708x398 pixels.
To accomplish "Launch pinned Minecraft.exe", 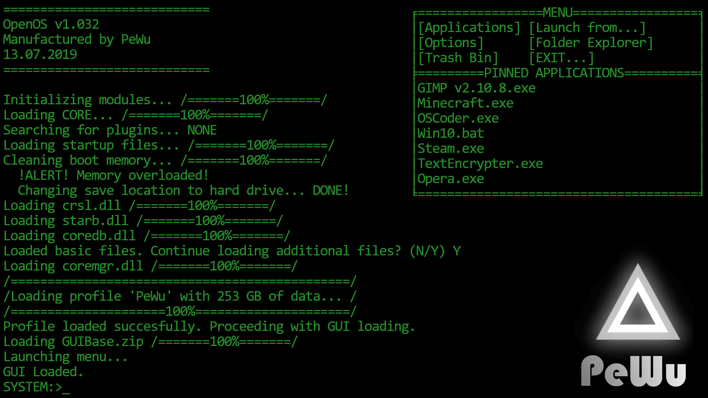I will coord(465,103).
